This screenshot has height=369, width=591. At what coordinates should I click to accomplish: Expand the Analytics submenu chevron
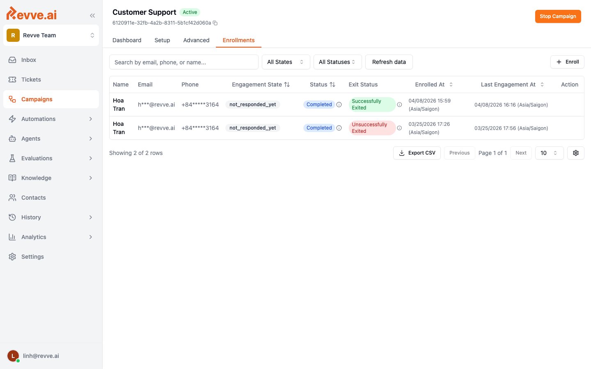pyautogui.click(x=91, y=237)
